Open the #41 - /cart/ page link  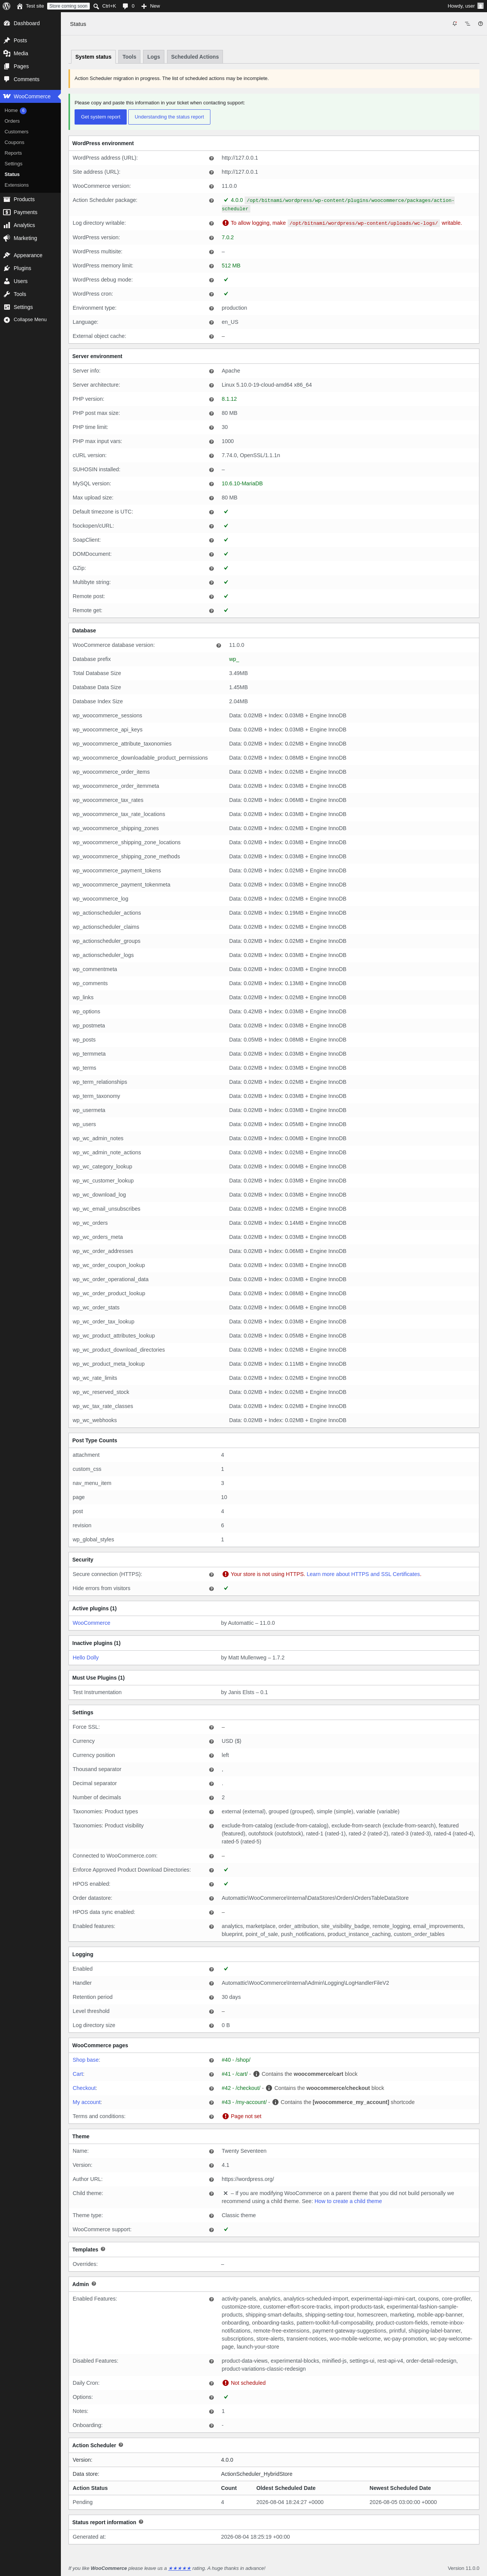tap(234, 2074)
